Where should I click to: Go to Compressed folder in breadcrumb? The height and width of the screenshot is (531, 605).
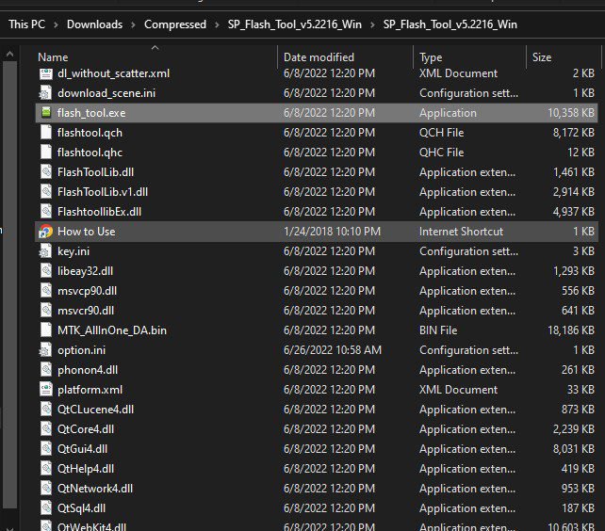pyautogui.click(x=175, y=24)
